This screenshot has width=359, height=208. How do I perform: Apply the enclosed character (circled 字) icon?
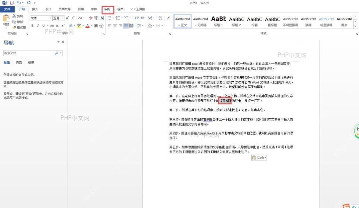tap(101, 26)
